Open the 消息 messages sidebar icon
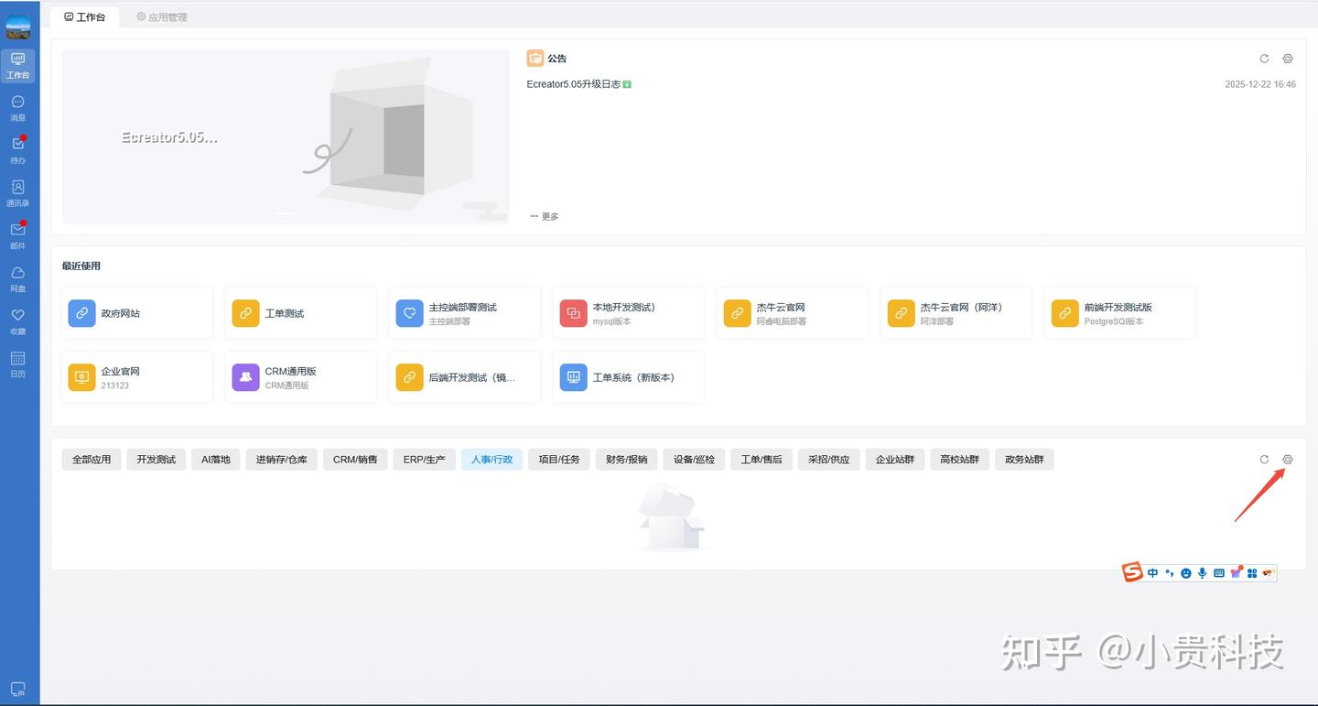The width and height of the screenshot is (1318, 706). [17, 108]
